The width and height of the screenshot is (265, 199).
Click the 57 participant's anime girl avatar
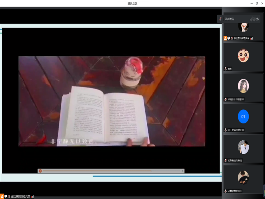(243, 86)
